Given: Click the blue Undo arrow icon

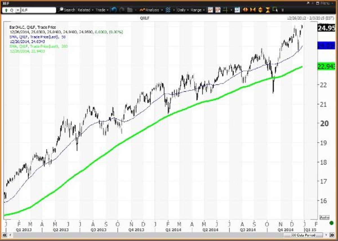Looking at the screenshot, I should 114,10.
